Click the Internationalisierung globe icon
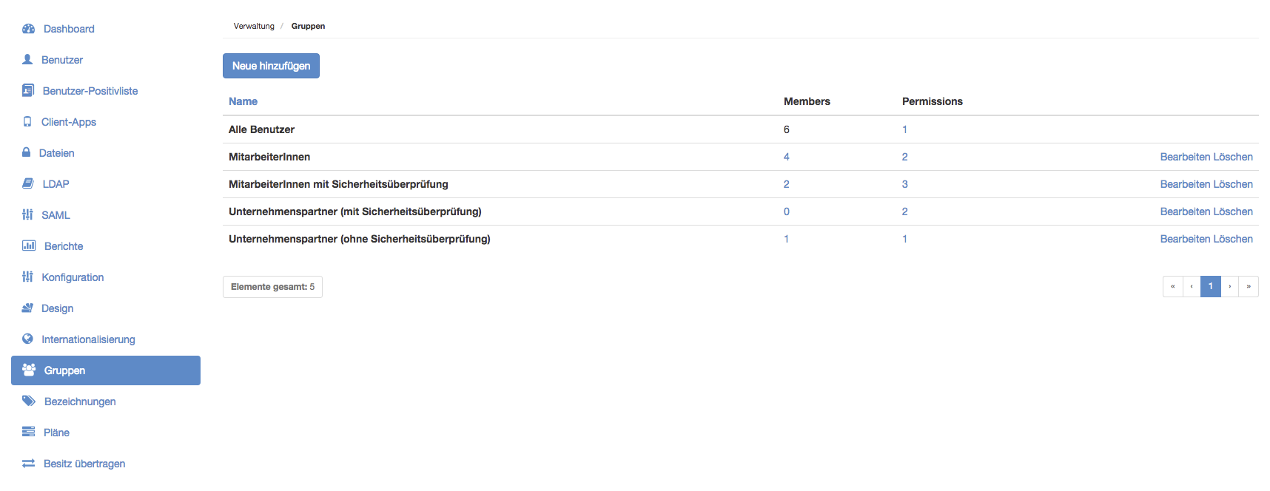Viewport: 1270px width, 491px height. tap(27, 339)
